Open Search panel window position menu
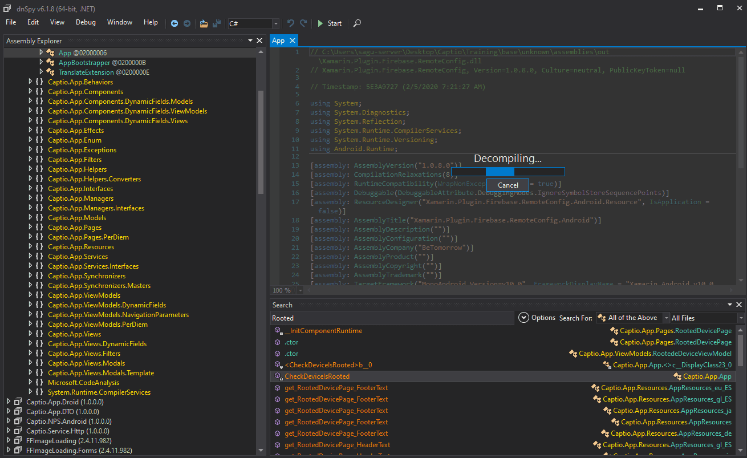 730,305
